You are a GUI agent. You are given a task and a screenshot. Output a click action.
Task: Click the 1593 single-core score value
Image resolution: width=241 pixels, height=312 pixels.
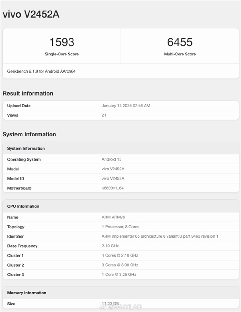[61, 42]
